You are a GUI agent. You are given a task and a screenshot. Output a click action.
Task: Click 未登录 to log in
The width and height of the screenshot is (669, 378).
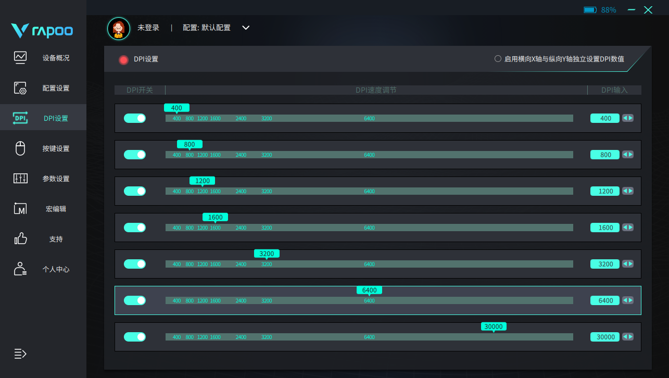tap(148, 28)
